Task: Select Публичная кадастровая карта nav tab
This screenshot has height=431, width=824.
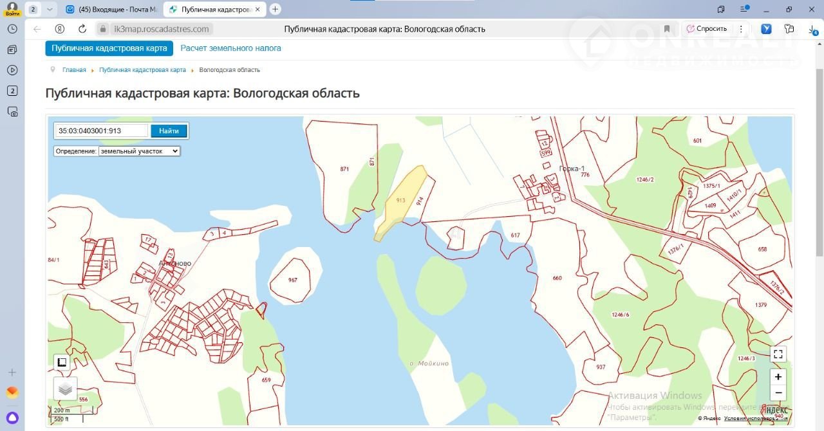Action: [x=109, y=48]
